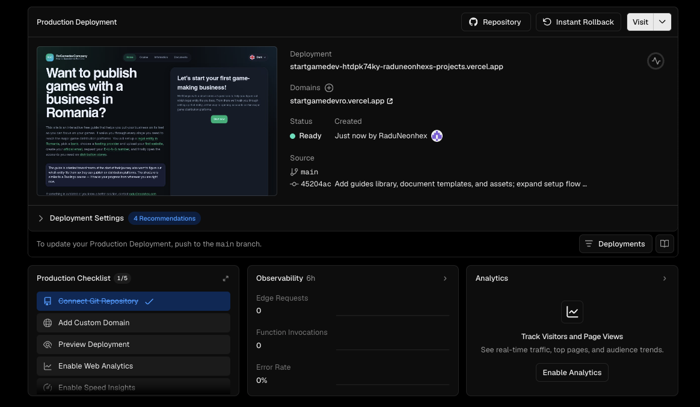Click the activity pulse icon

[655, 61]
